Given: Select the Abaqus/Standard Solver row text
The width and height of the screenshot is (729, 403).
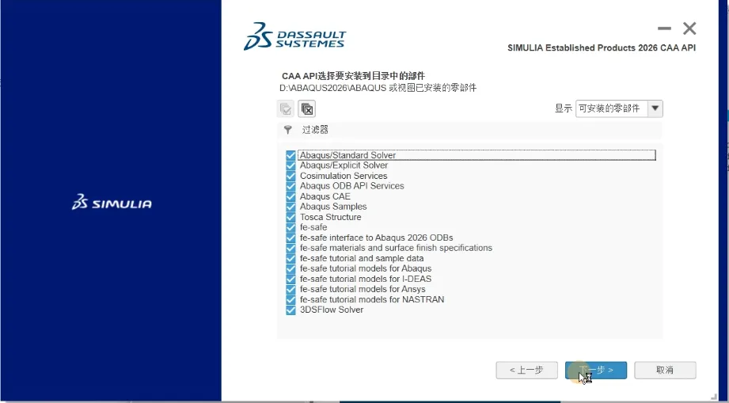Looking at the screenshot, I should tap(347, 155).
